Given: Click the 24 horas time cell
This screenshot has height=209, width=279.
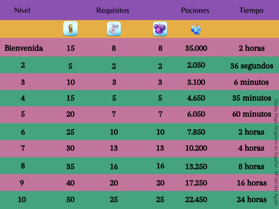Looking at the screenshot, I should tap(251, 199).
